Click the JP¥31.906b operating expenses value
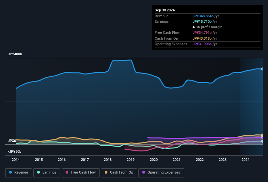268x182 pixels. pyautogui.click(x=202, y=44)
